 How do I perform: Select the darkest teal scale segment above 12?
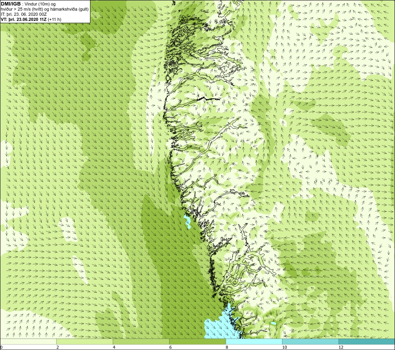pos(367,341)
